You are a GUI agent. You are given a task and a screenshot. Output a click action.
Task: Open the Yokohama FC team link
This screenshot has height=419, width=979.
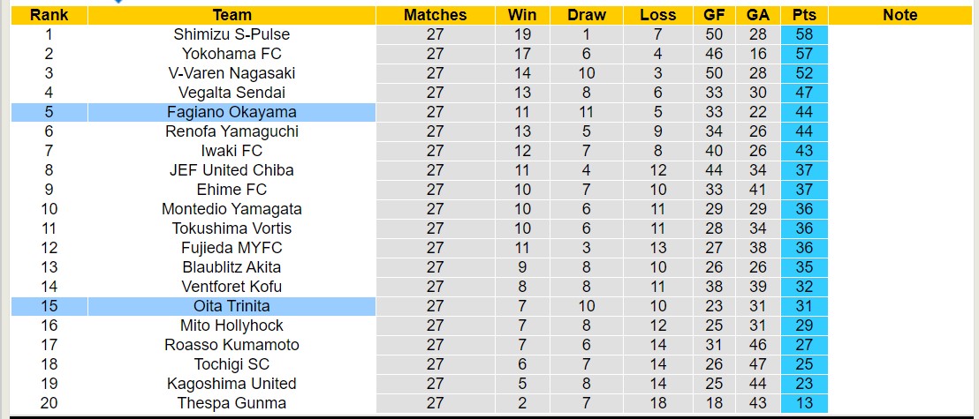point(231,54)
